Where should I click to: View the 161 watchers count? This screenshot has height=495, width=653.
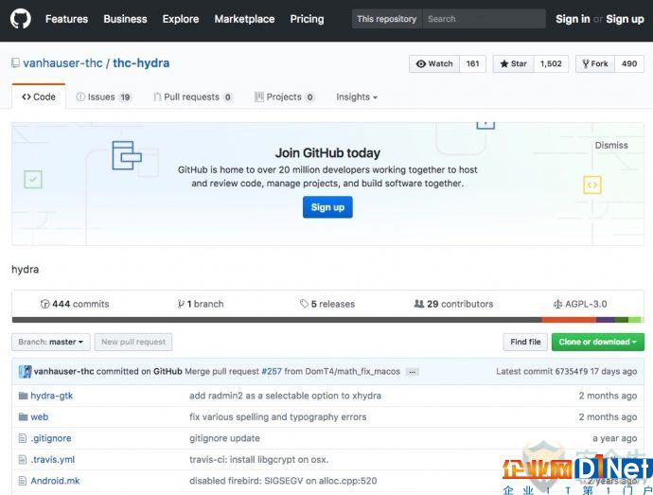click(472, 63)
